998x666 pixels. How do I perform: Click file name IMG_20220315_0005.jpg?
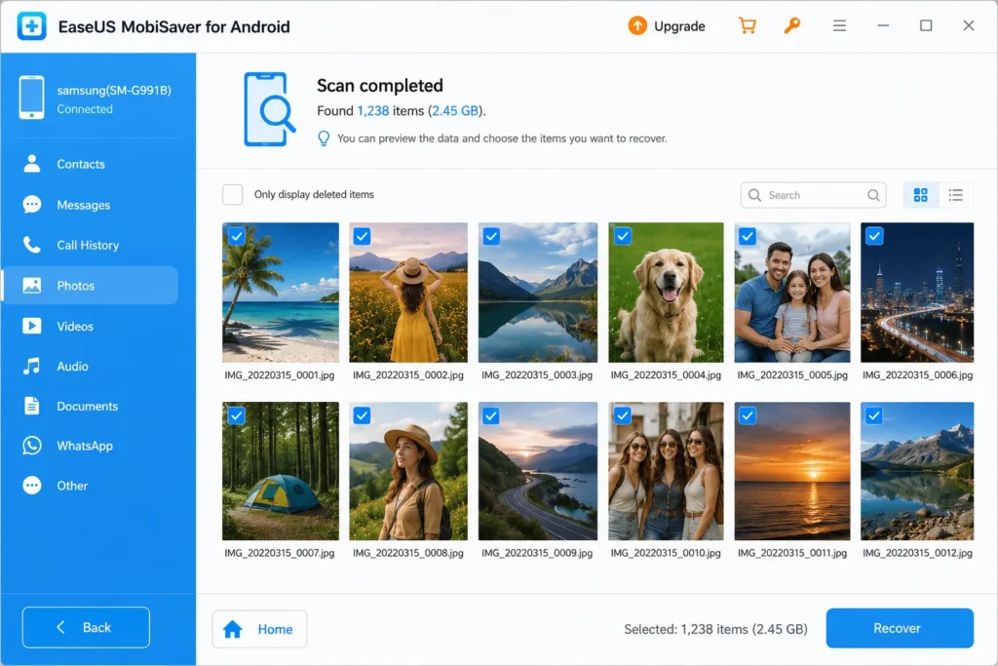[792, 375]
